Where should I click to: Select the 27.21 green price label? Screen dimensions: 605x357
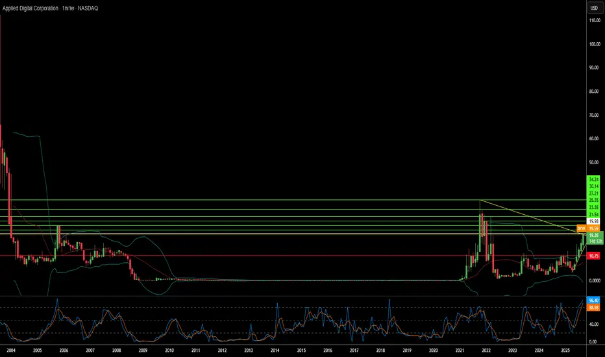pyautogui.click(x=594, y=193)
